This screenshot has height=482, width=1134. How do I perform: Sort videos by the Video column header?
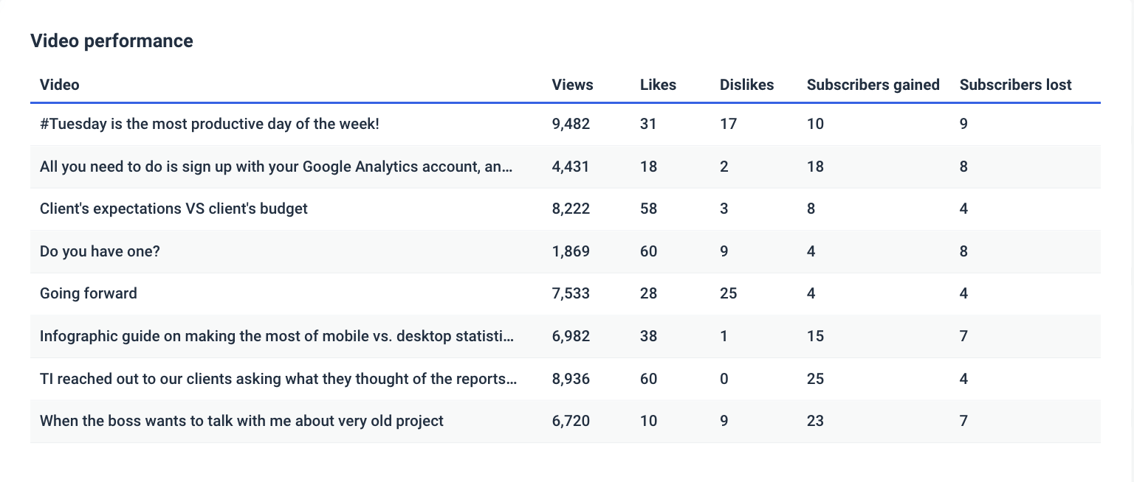coord(60,85)
